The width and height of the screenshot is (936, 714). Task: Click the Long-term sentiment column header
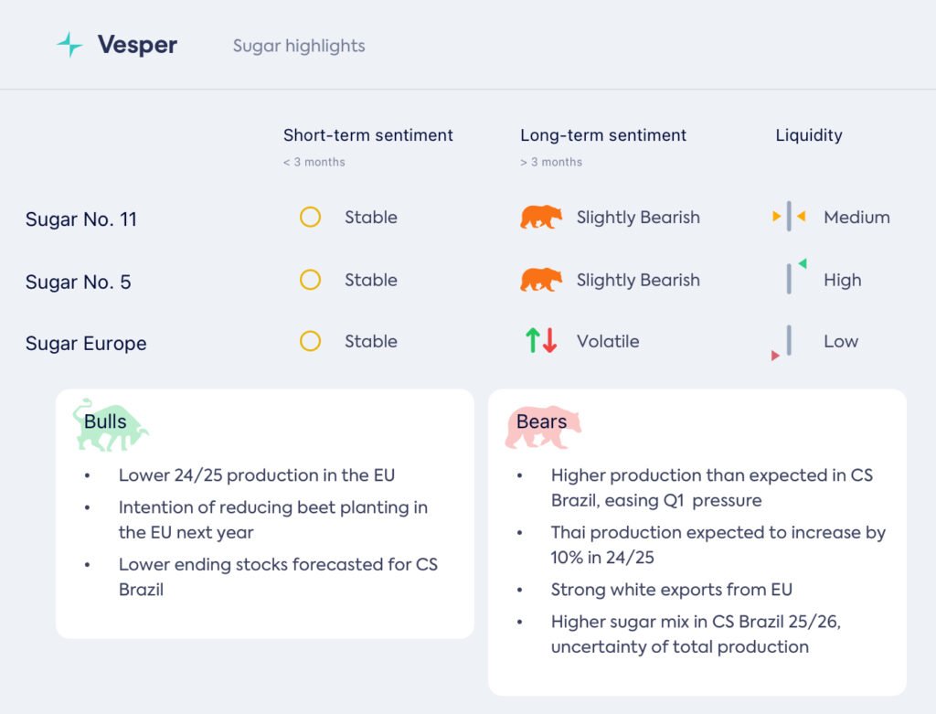[603, 135]
